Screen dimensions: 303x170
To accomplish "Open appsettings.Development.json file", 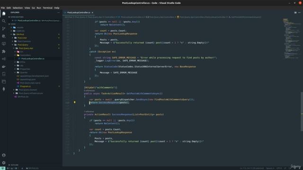I will coord(34,76).
